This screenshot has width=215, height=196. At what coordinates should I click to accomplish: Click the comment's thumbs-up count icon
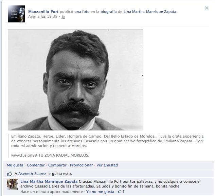pos(120,192)
